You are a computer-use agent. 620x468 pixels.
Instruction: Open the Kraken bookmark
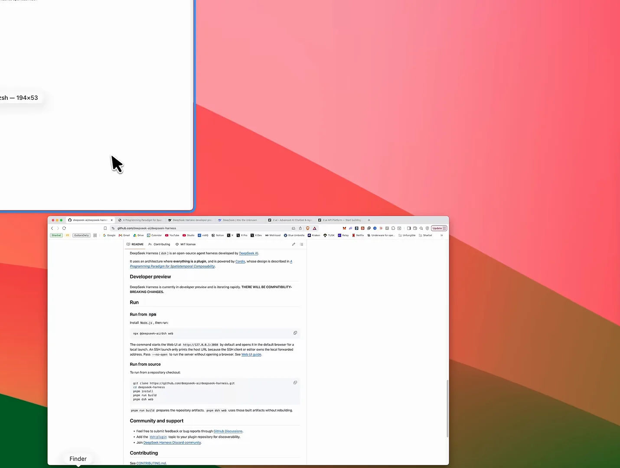[314, 235]
